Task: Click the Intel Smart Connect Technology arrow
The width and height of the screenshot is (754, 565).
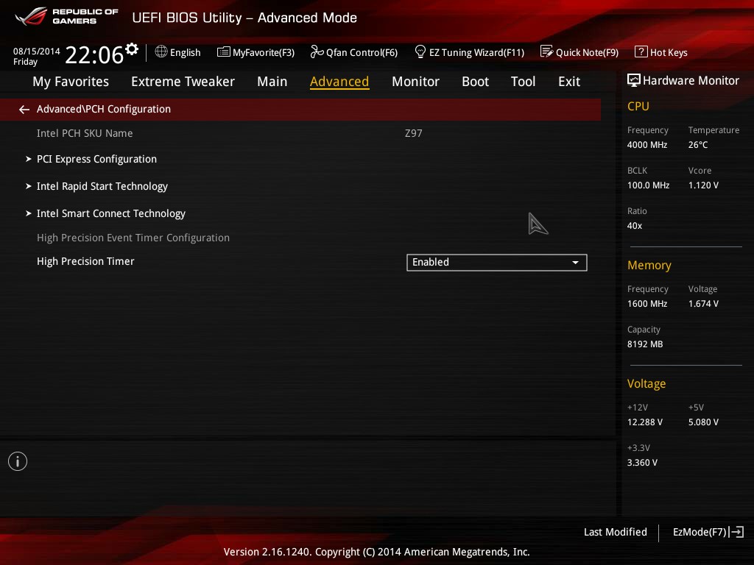Action: point(29,213)
